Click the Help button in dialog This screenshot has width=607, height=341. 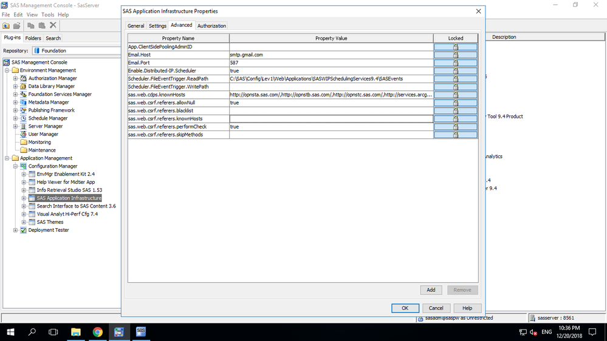[x=467, y=308]
